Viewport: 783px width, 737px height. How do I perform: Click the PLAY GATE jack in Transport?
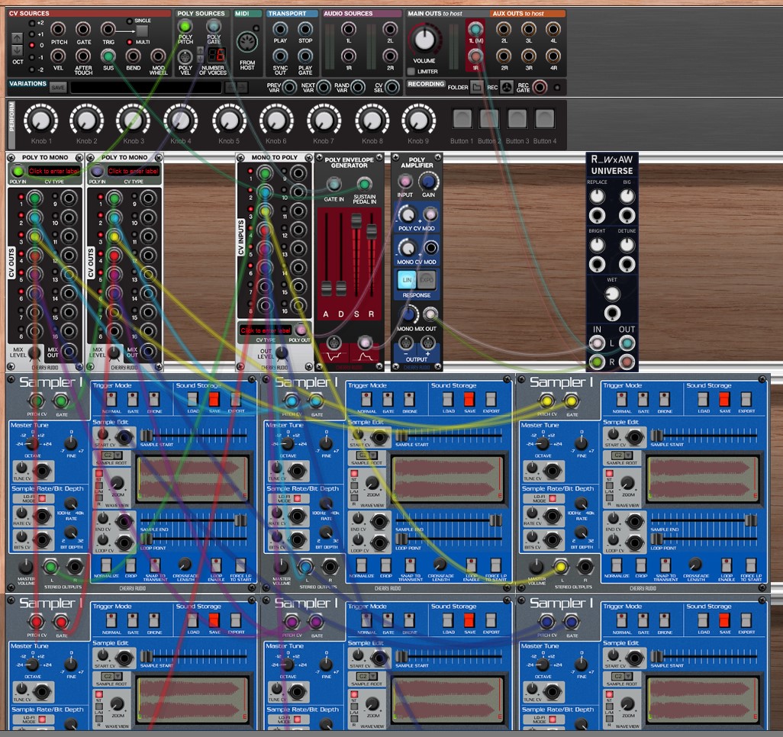[305, 56]
